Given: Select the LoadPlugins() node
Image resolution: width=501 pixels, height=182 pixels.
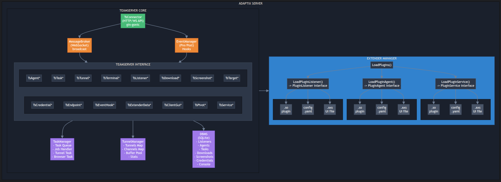Looking at the screenshot, I should (382, 65).
